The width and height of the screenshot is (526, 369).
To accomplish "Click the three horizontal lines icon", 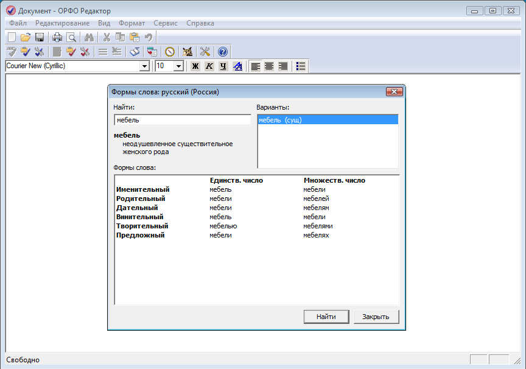I will coord(103,52).
